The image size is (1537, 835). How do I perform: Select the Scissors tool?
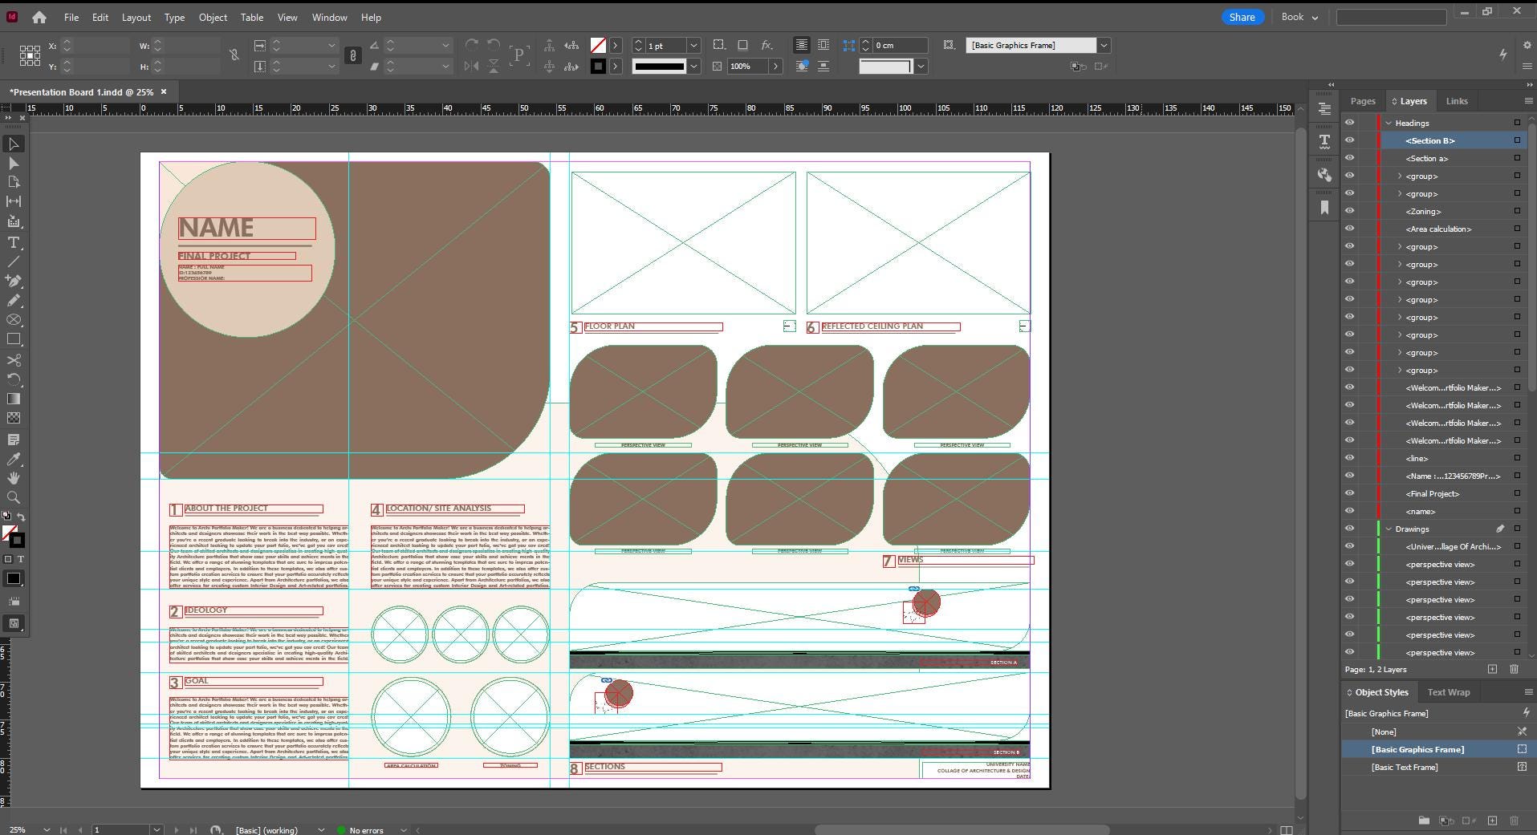[x=14, y=360]
